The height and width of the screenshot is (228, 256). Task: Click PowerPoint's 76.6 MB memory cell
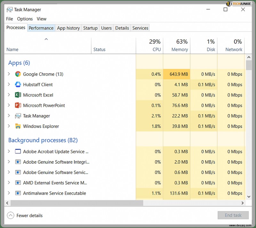pos(177,106)
